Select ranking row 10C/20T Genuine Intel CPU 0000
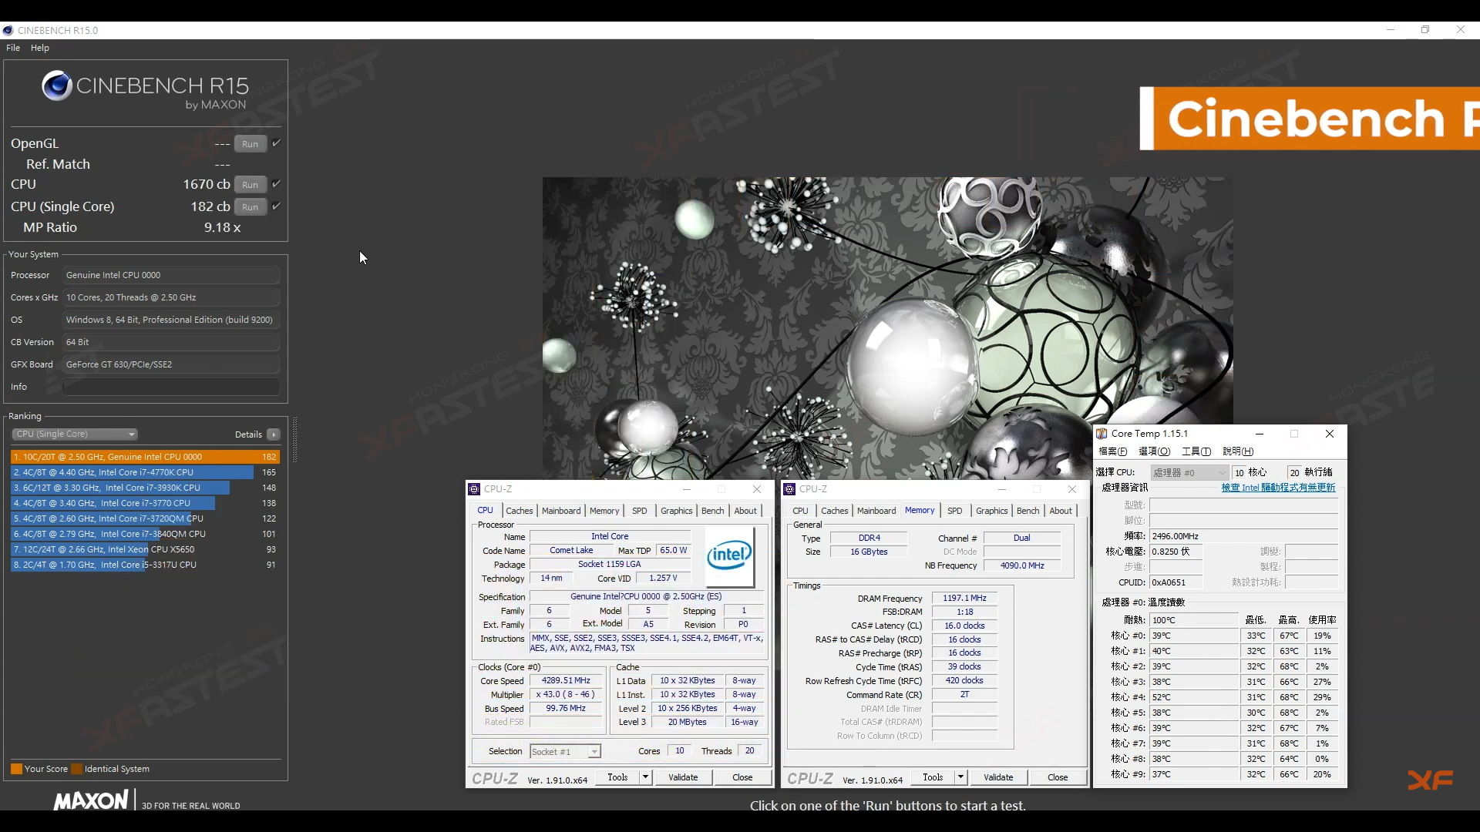The image size is (1480, 832). (145, 457)
